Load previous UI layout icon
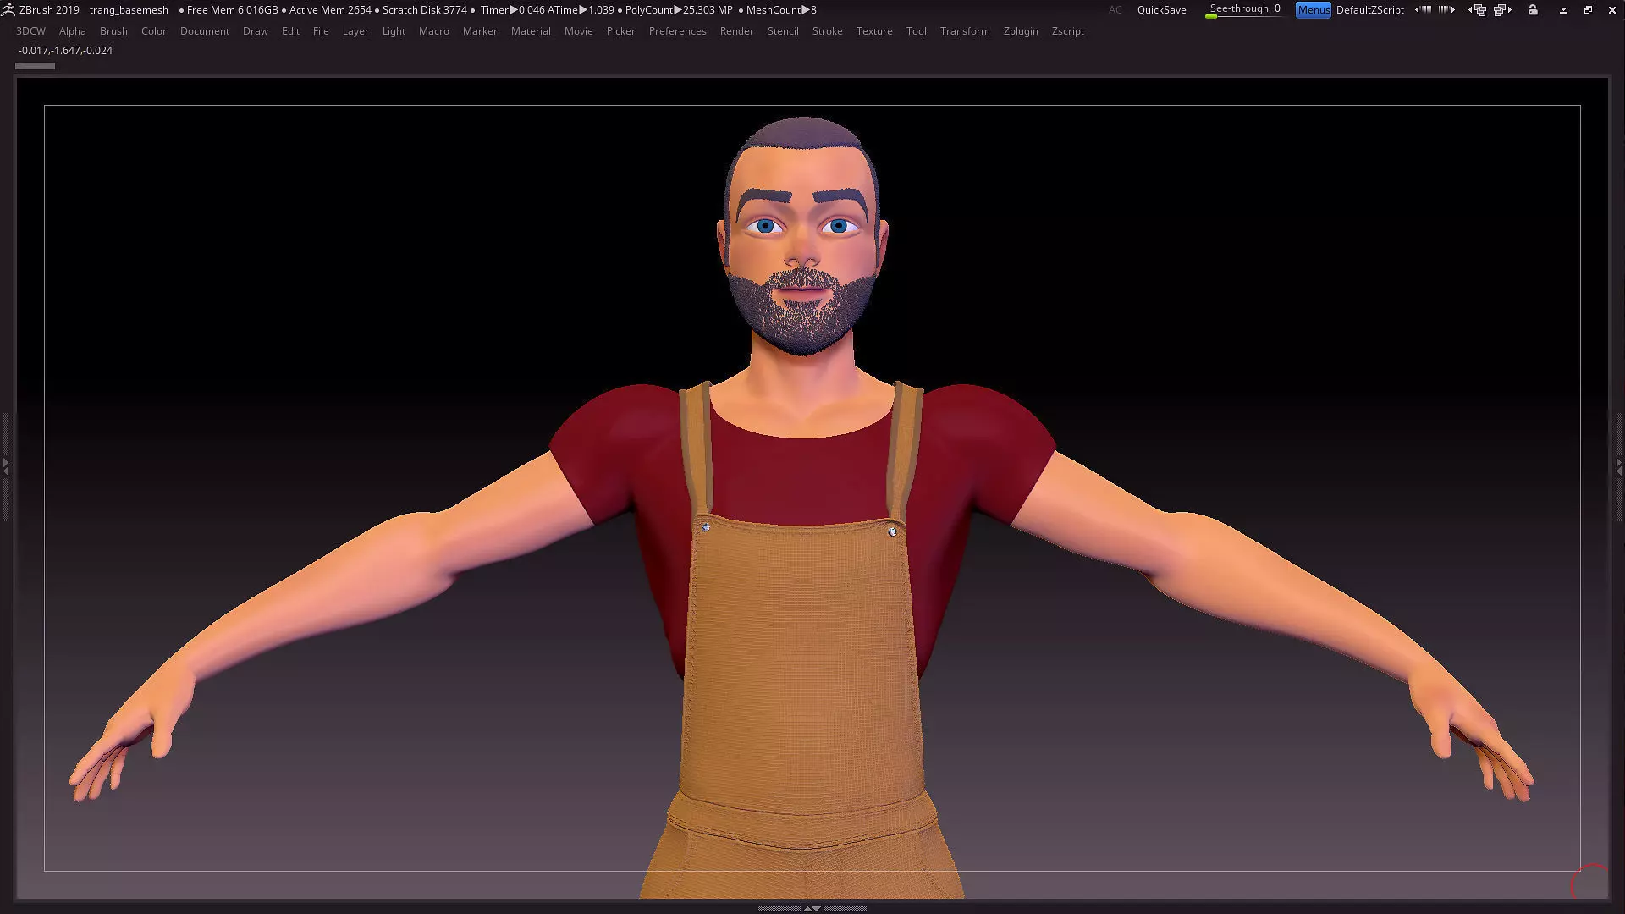The image size is (1625, 914). (1478, 9)
